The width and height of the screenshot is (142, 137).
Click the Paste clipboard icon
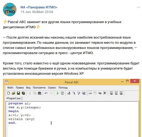point(40,93)
